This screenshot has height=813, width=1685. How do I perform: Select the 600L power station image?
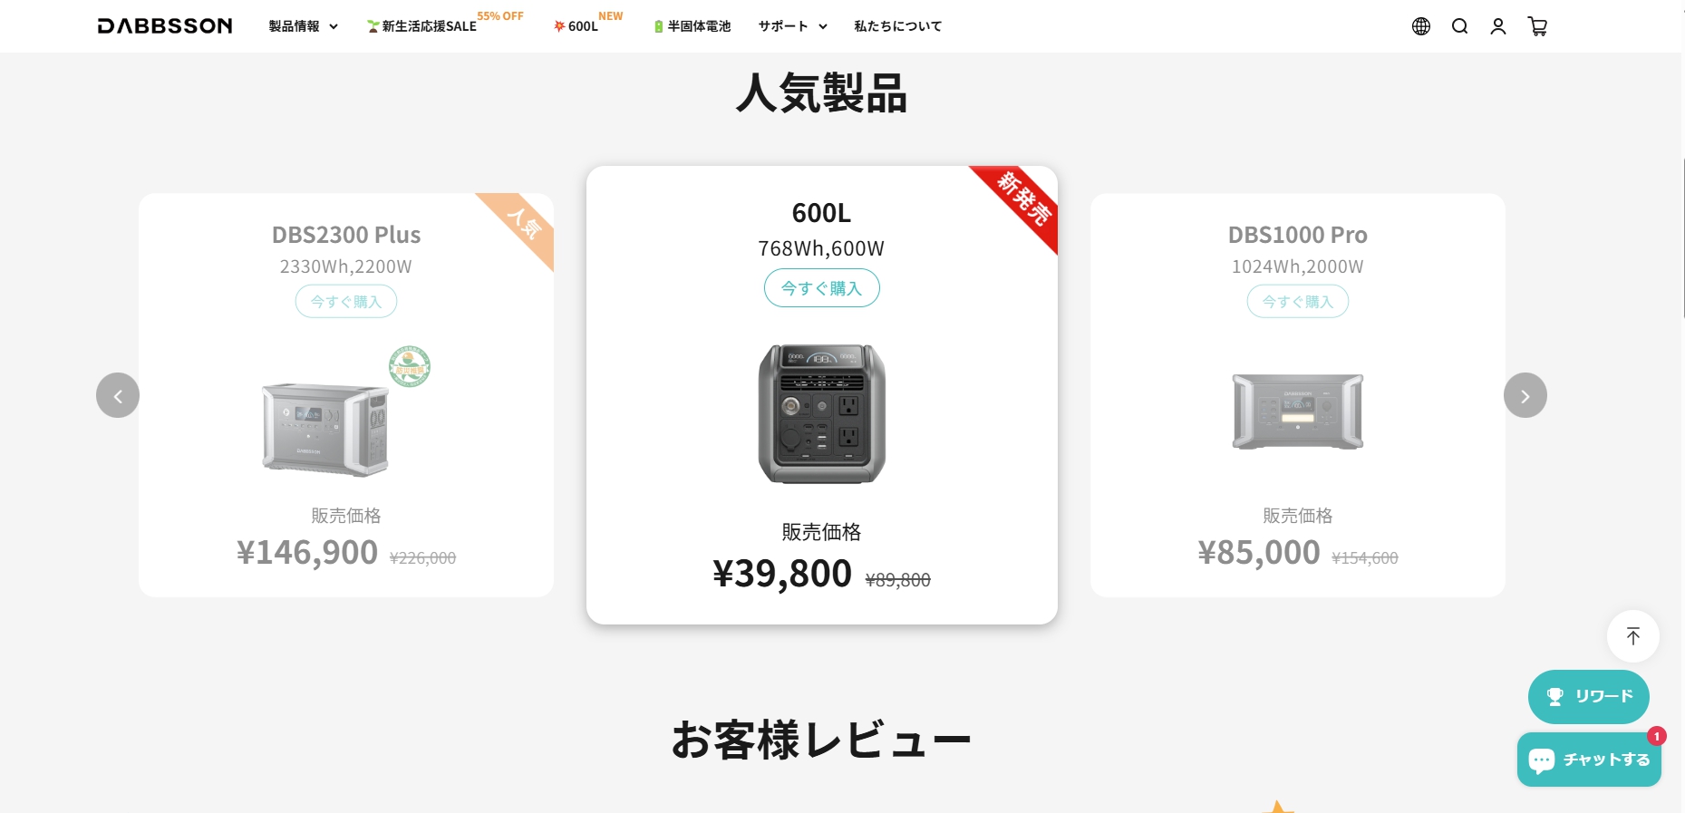[x=822, y=413]
